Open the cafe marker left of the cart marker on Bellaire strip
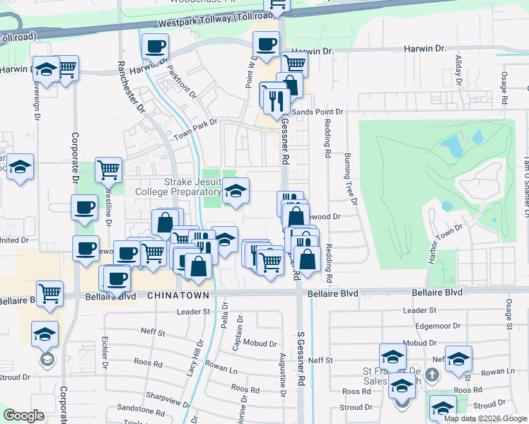 pos(127,255)
